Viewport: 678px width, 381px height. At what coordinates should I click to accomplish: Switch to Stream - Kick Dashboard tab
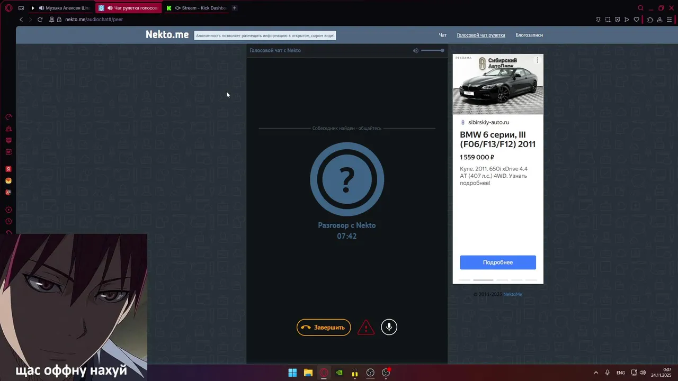click(x=196, y=8)
